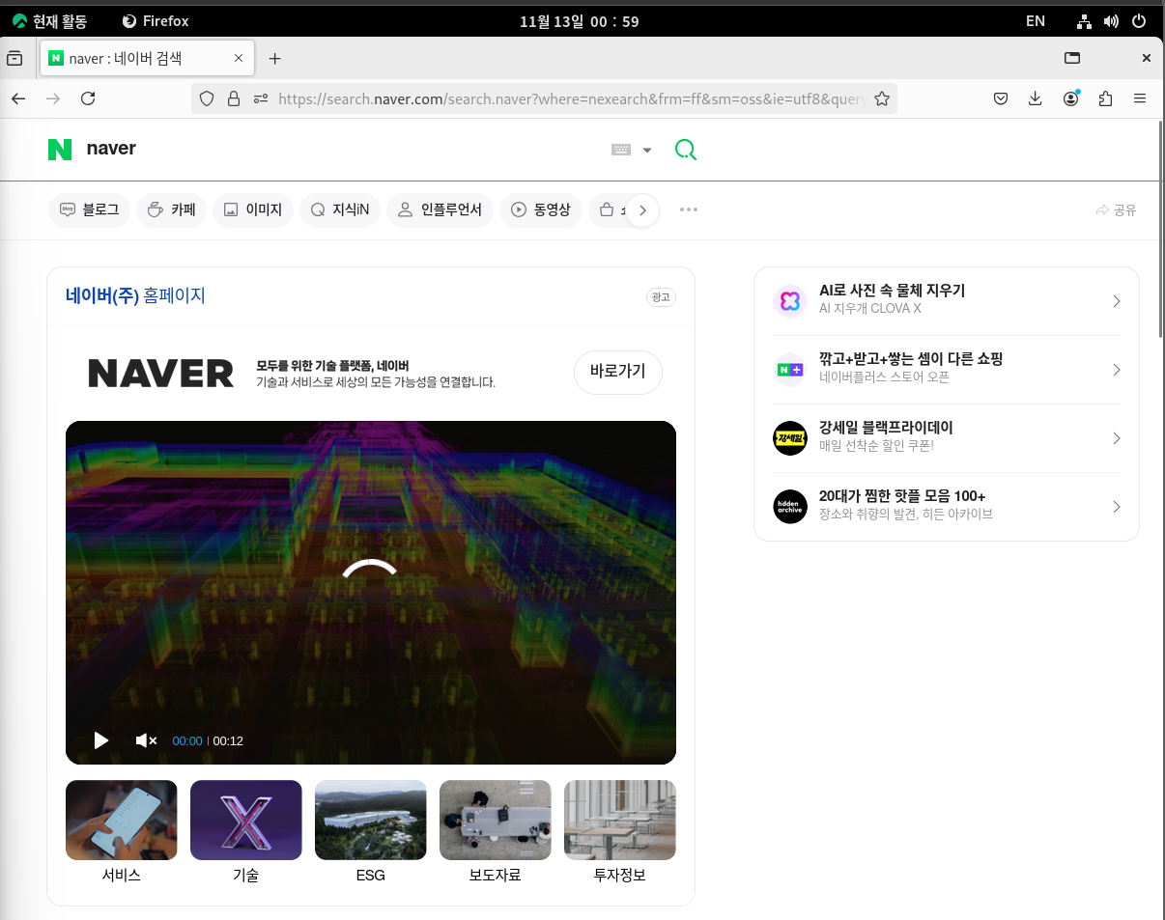Viewport: 1165px width, 920px height.
Task: Click the 바로가기 button
Action: pos(618,372)
